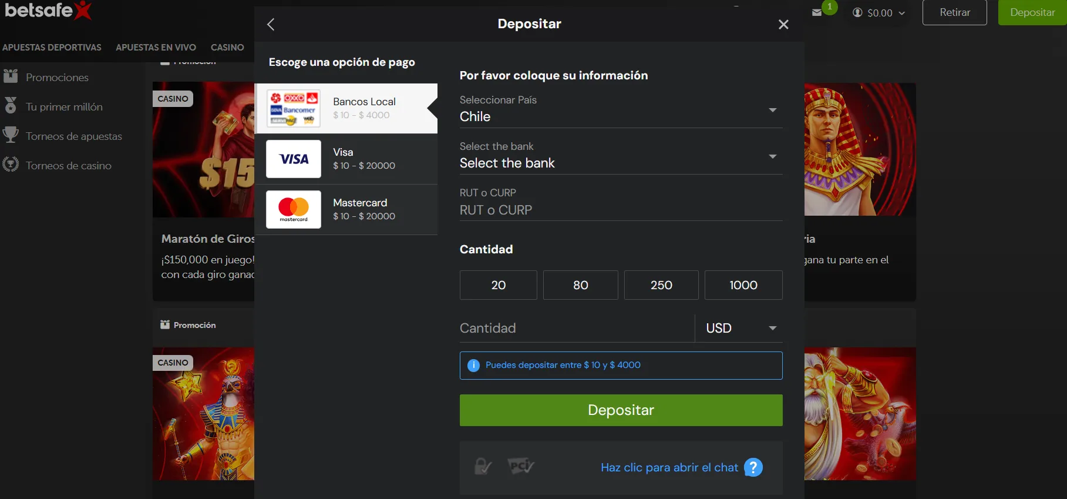Open the Apuestas Deportivas menu
Viewport: 1067px width, 499px height.
click(x=52, y=47)
